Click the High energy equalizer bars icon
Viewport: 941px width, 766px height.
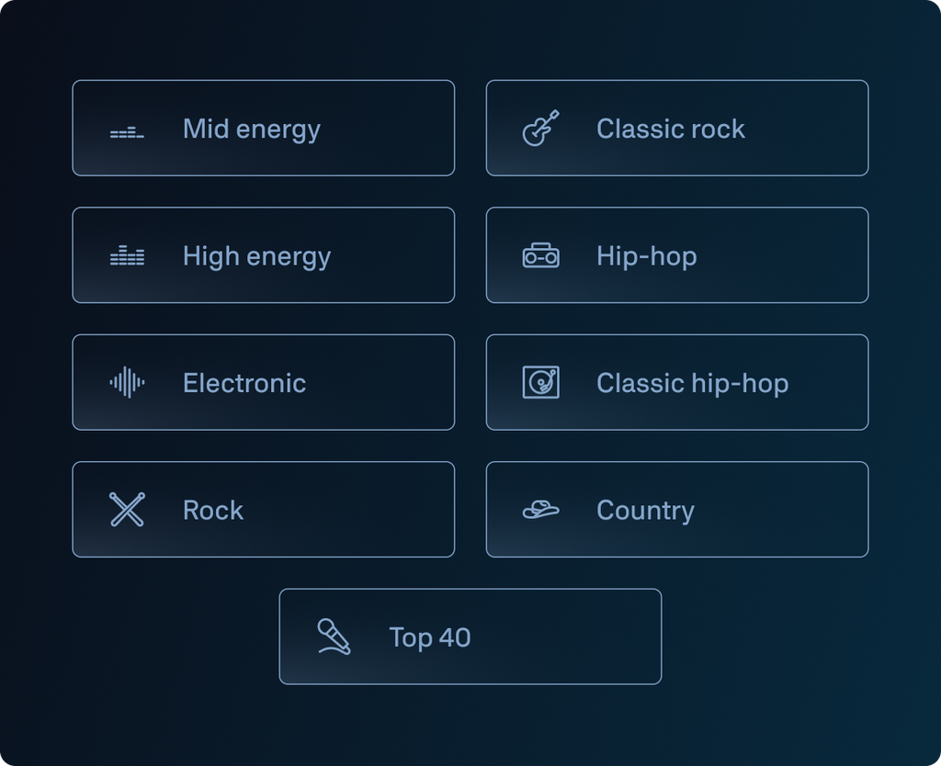[127, 256]
